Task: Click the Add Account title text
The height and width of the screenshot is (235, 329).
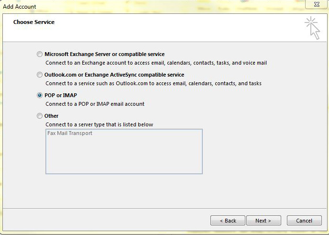Action: coord(20,7)
